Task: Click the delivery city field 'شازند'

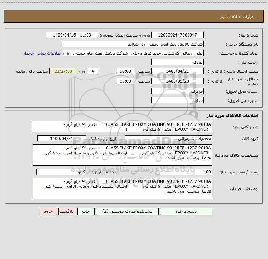Action: (x=178, y=100)
